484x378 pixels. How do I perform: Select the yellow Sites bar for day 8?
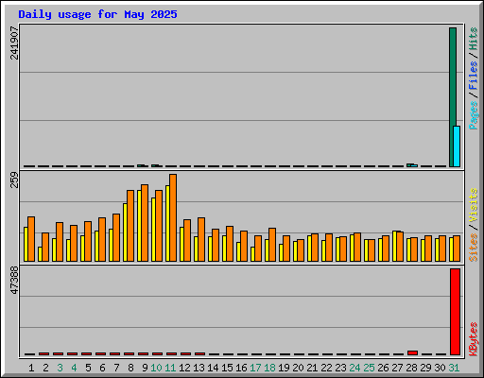125,232
